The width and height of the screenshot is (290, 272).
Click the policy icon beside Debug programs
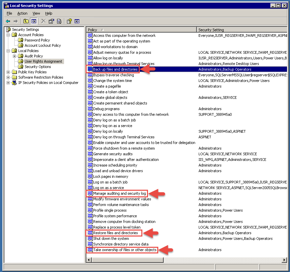pos(90,109)
